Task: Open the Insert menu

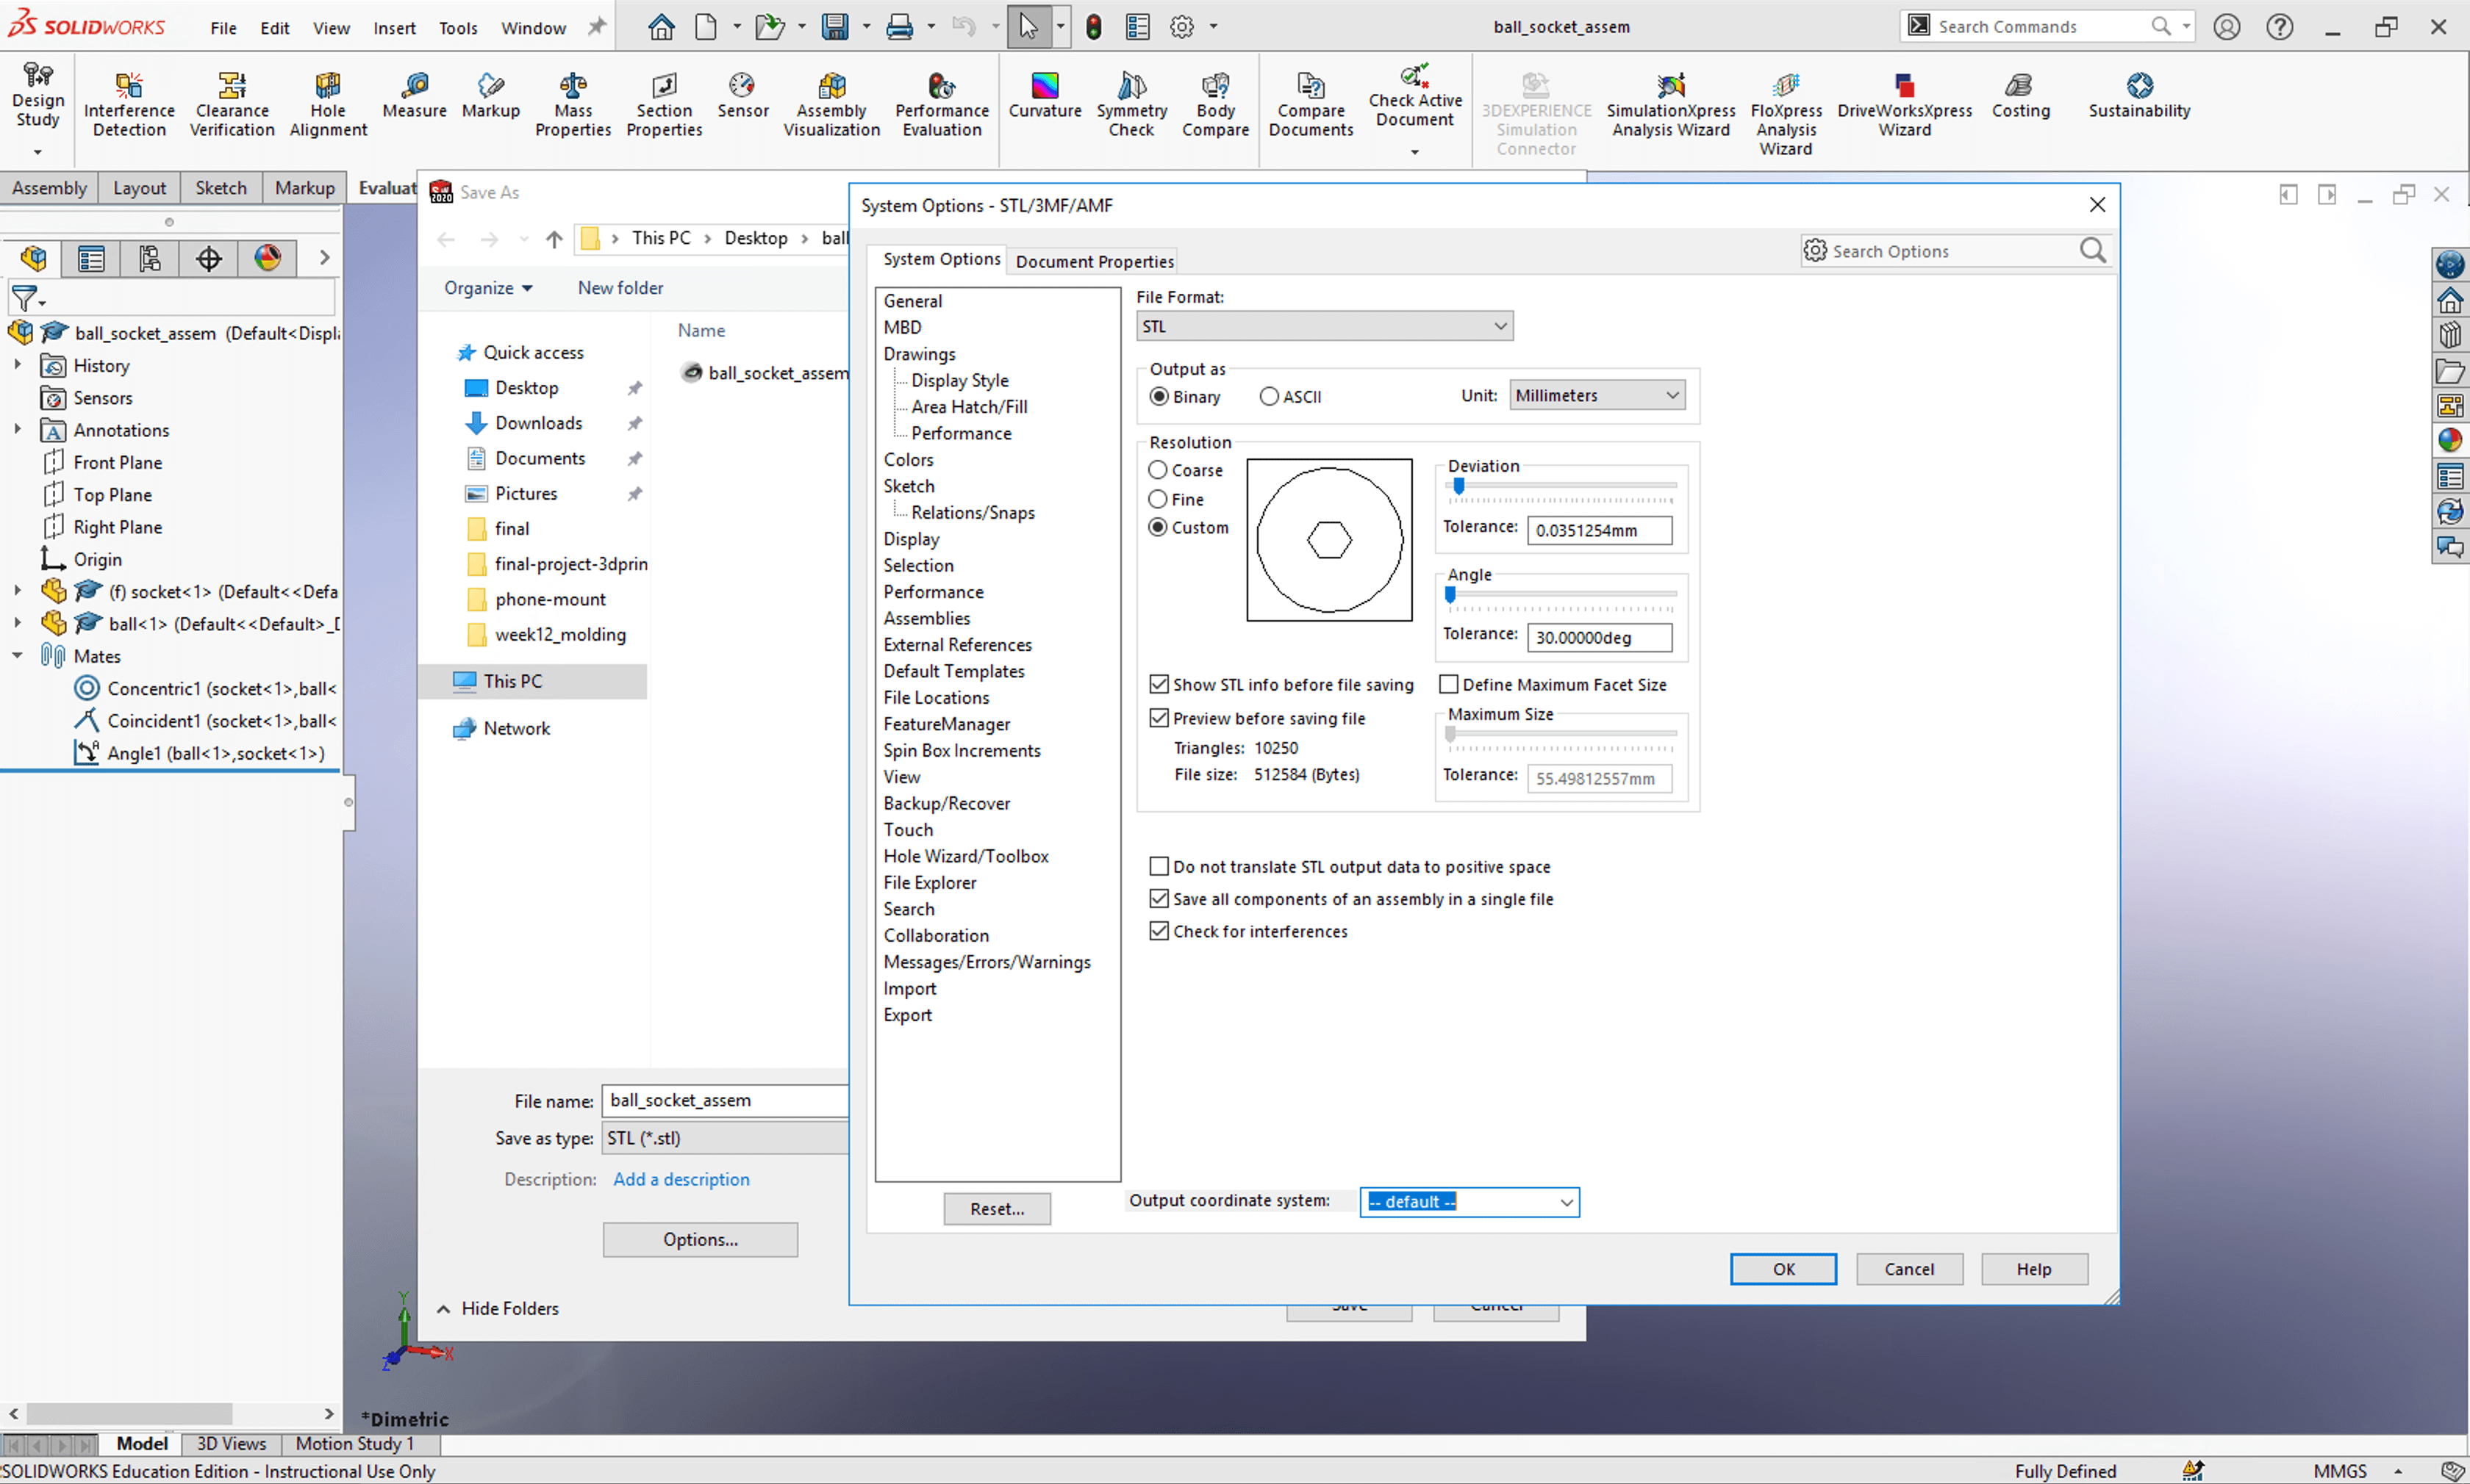Action: [394, 28]
